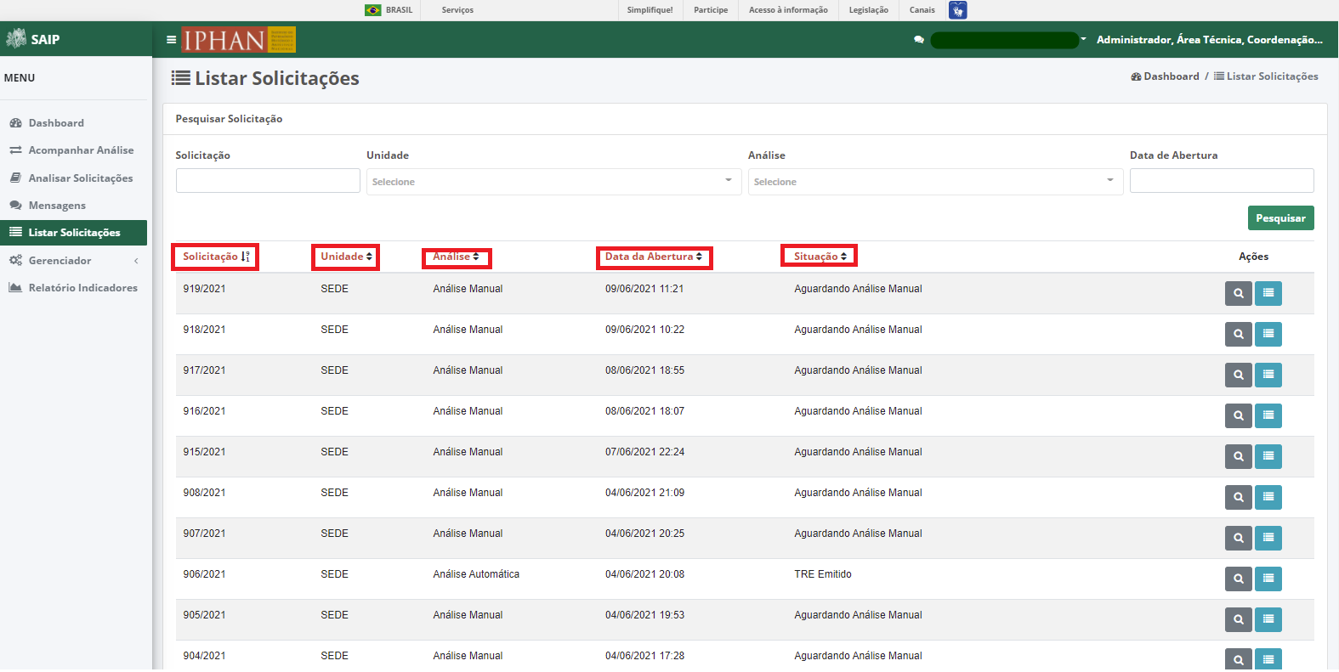
Task: Open Mensagens in the sidebar
Action: 73,206
